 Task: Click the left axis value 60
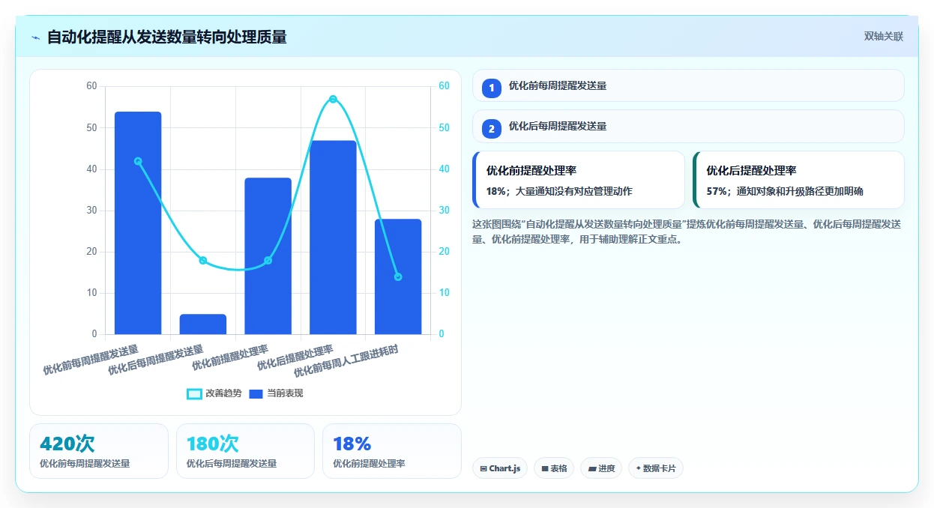(x=91, y=86)
